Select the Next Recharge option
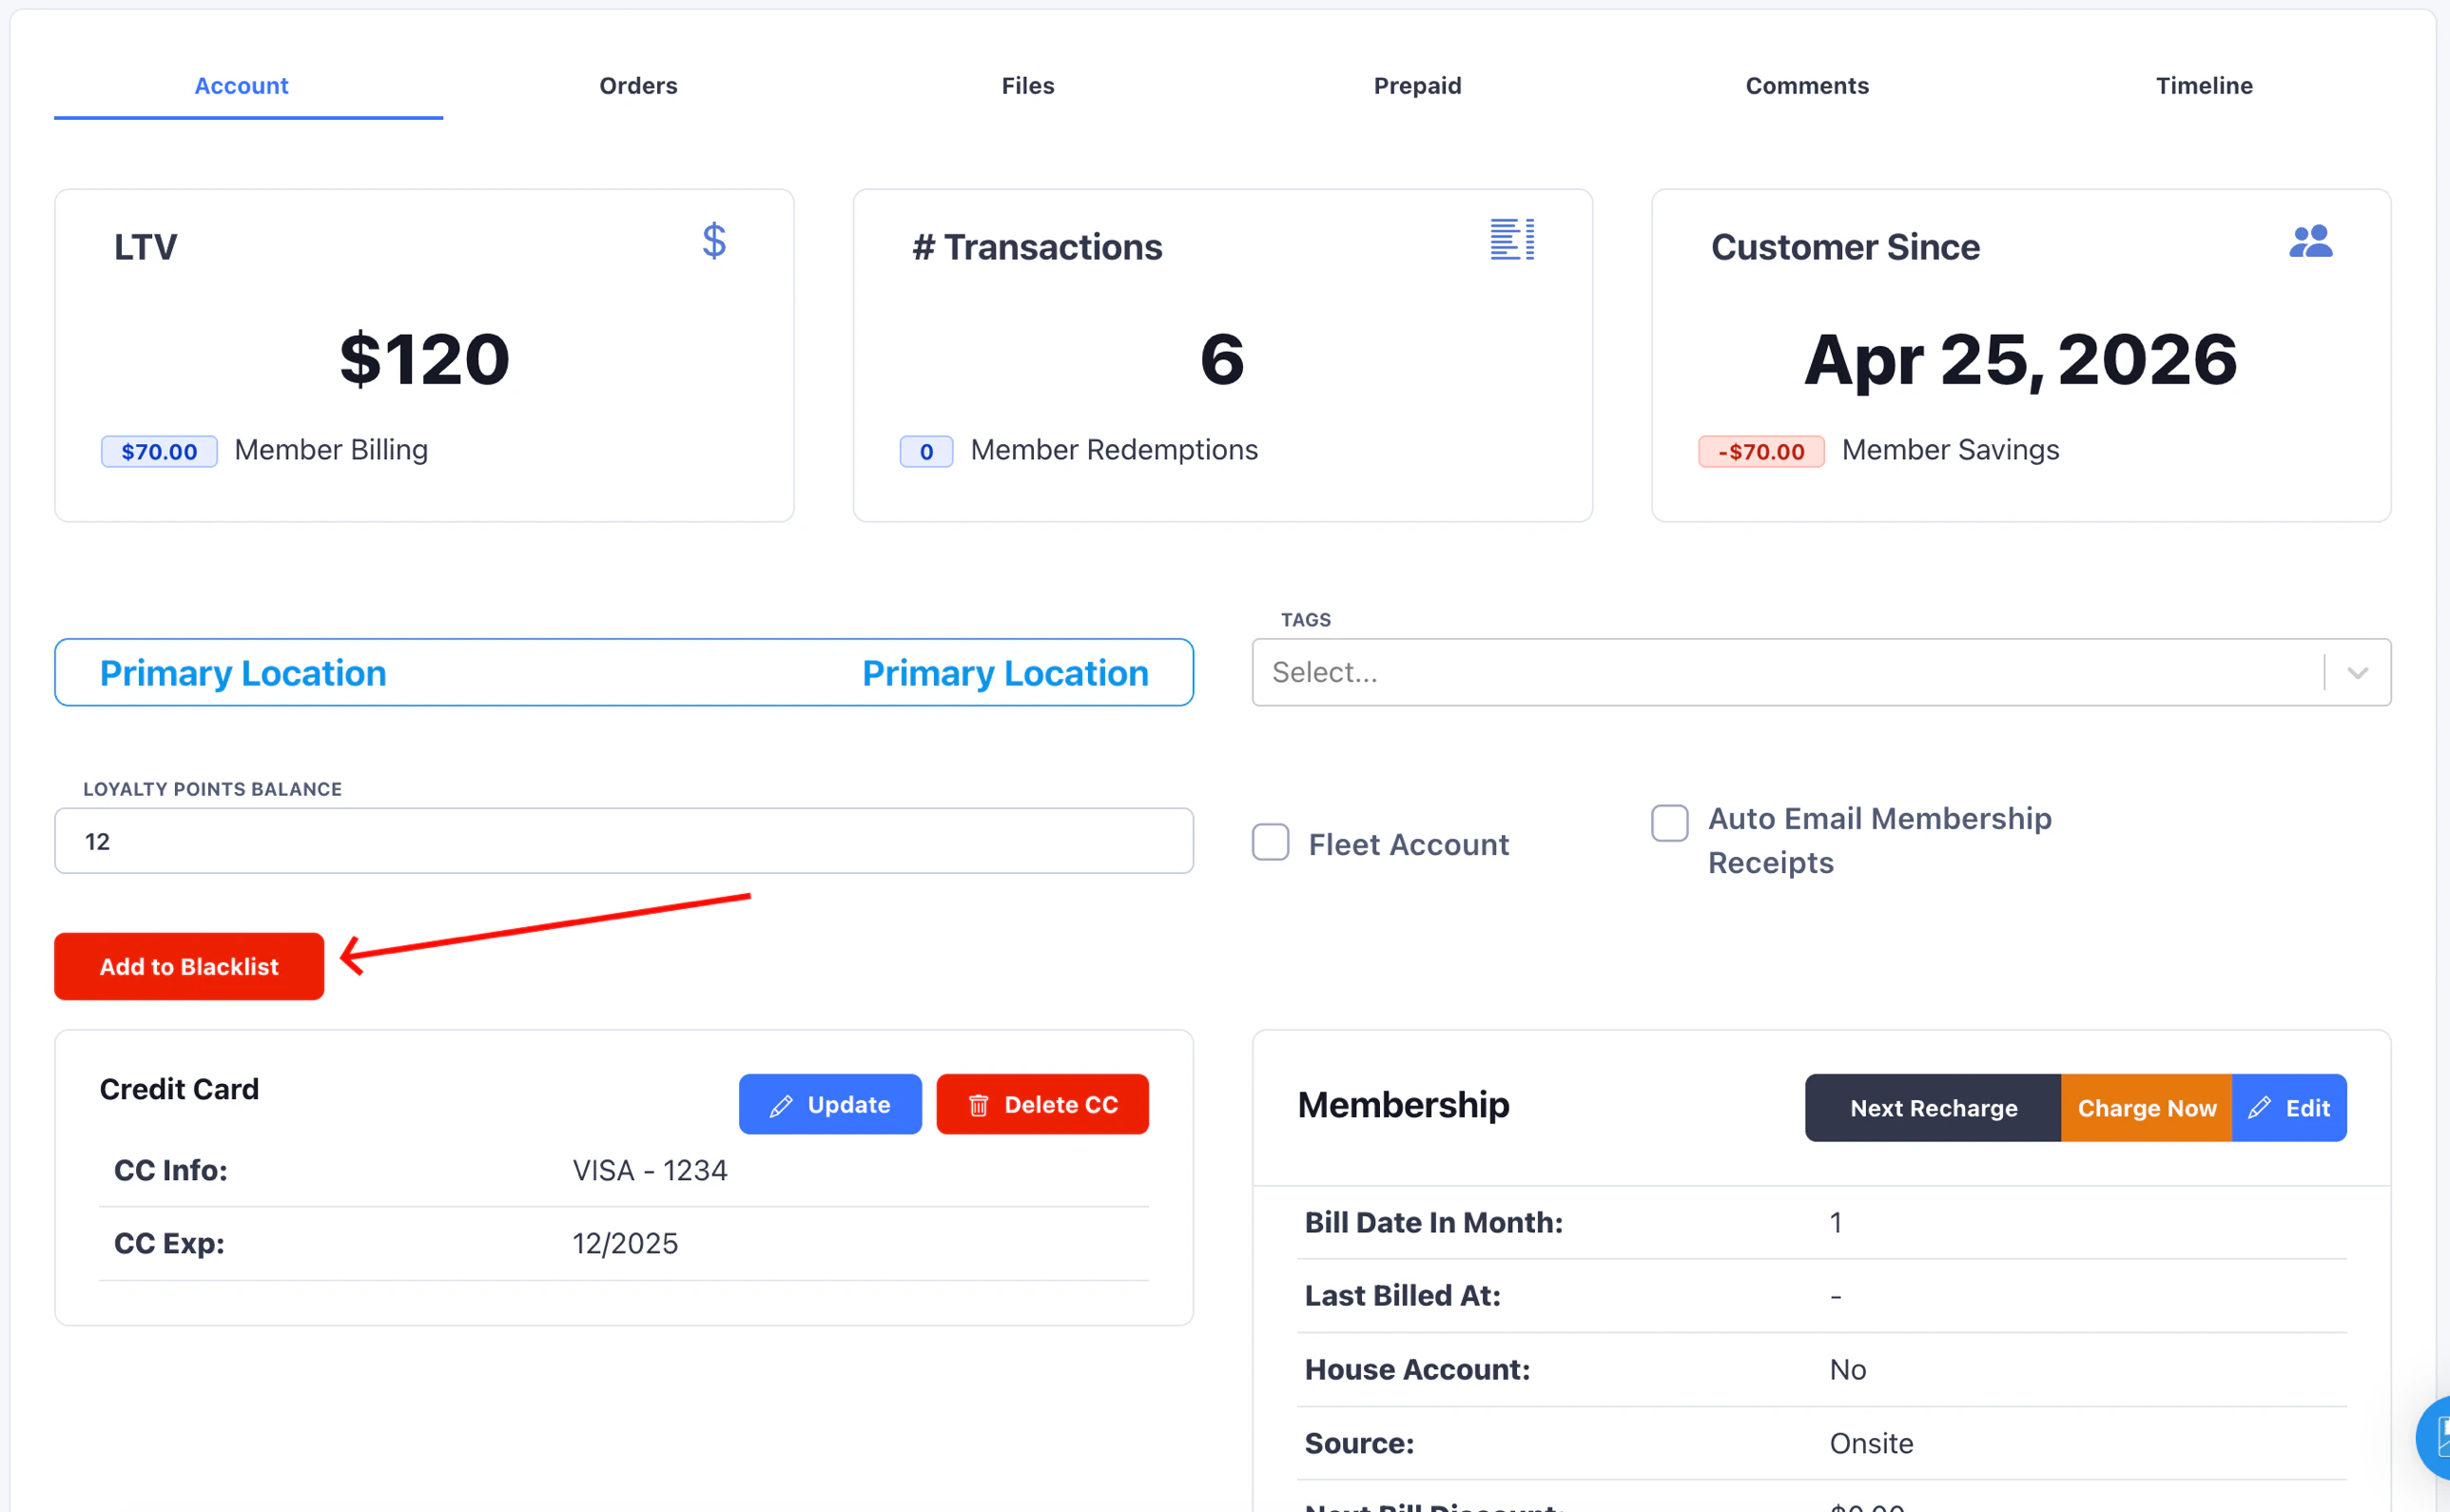2450x1512 pixels. click(x=1932, y=1107)
